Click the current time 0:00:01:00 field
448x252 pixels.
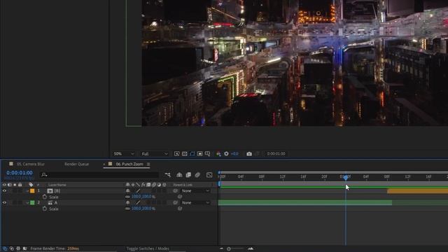20,173
